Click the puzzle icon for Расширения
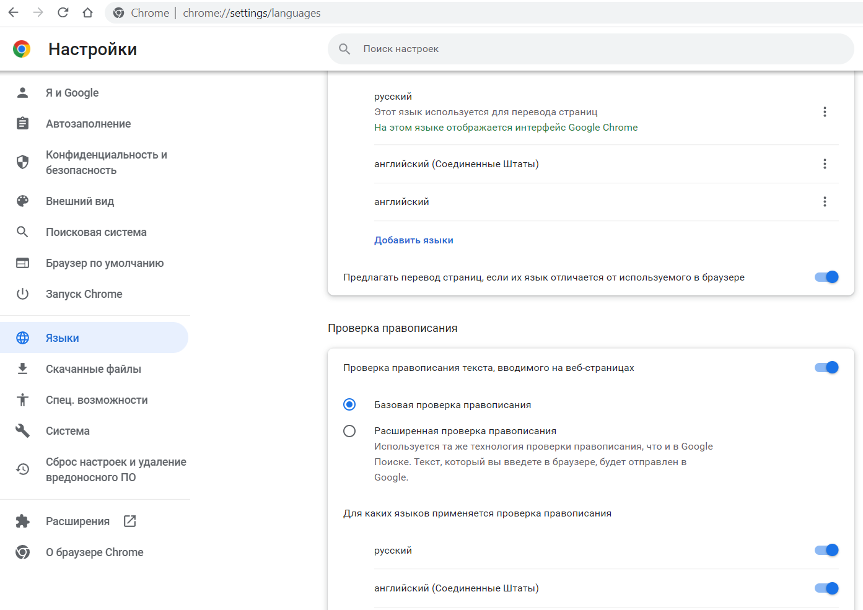Screen dimensions: 863x610 22,521
